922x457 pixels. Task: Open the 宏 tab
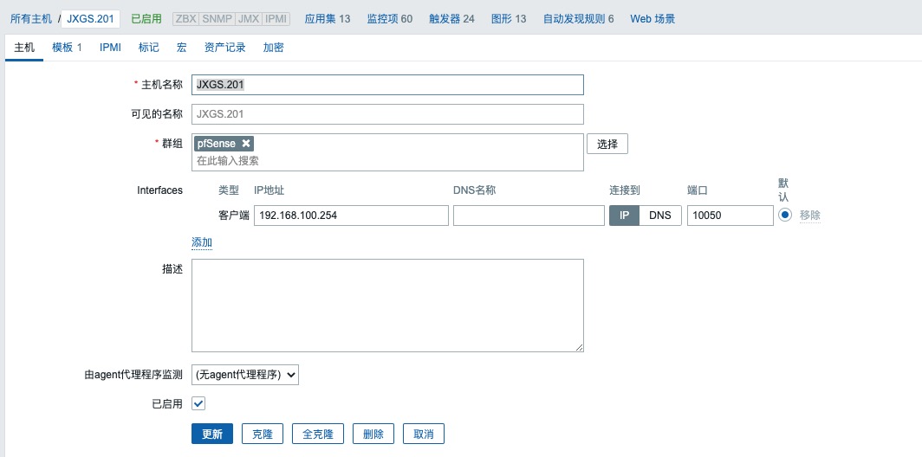coord(181,48)
